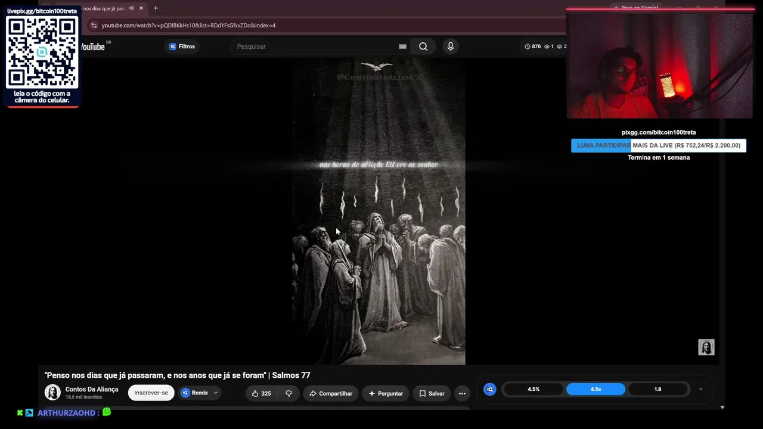Like the video showing 325 likes
This screenshot has width=763, height=429.
(261, 393)
